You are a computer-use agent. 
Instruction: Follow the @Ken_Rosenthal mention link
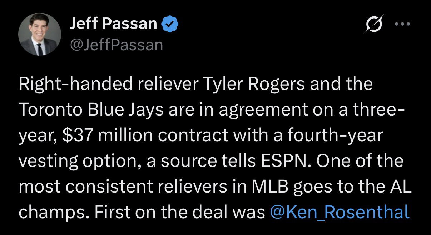340,212
